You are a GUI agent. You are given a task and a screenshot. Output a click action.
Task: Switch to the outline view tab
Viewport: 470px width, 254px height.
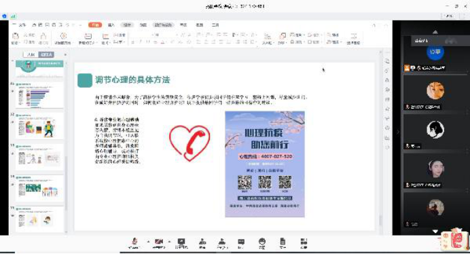(31, 54)
